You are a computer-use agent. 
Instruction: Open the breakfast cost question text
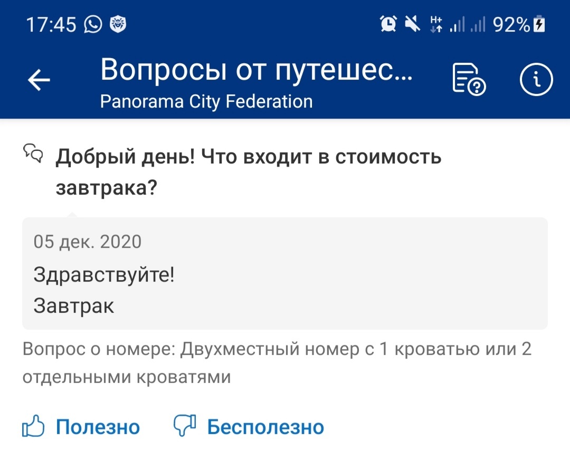pyautogui.click(x=248, y=172)
